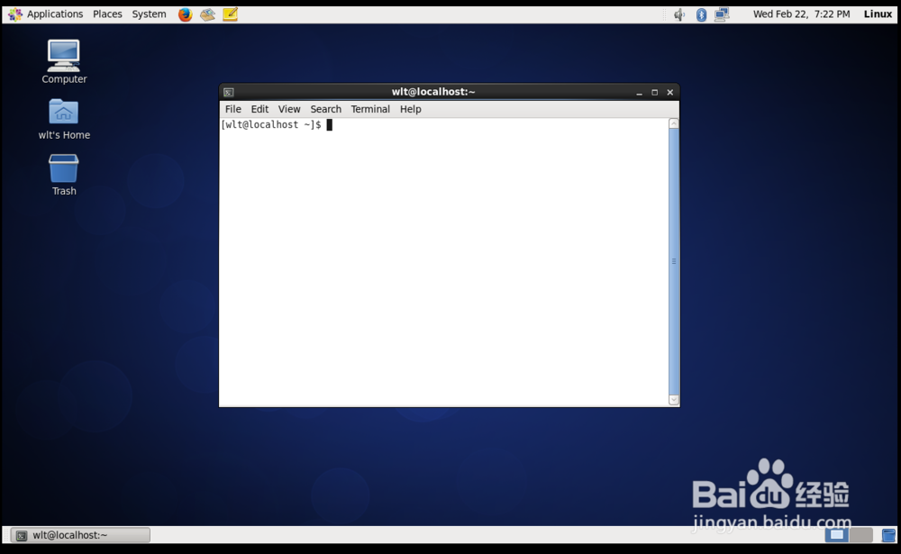
Task: Click the terminal prompt line
Action: point(277,124)
